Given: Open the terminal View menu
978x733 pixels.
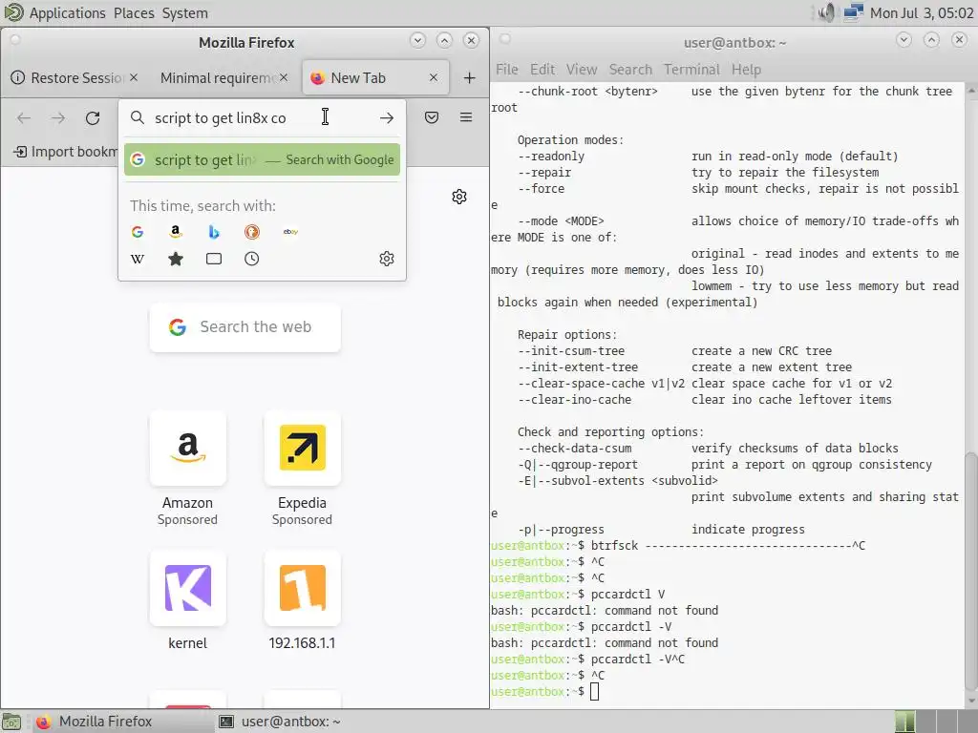Looking at the screenshot, I should click(582, 69).
